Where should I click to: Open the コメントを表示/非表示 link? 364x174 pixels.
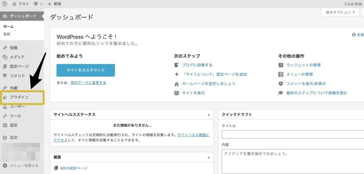(306, 84)
